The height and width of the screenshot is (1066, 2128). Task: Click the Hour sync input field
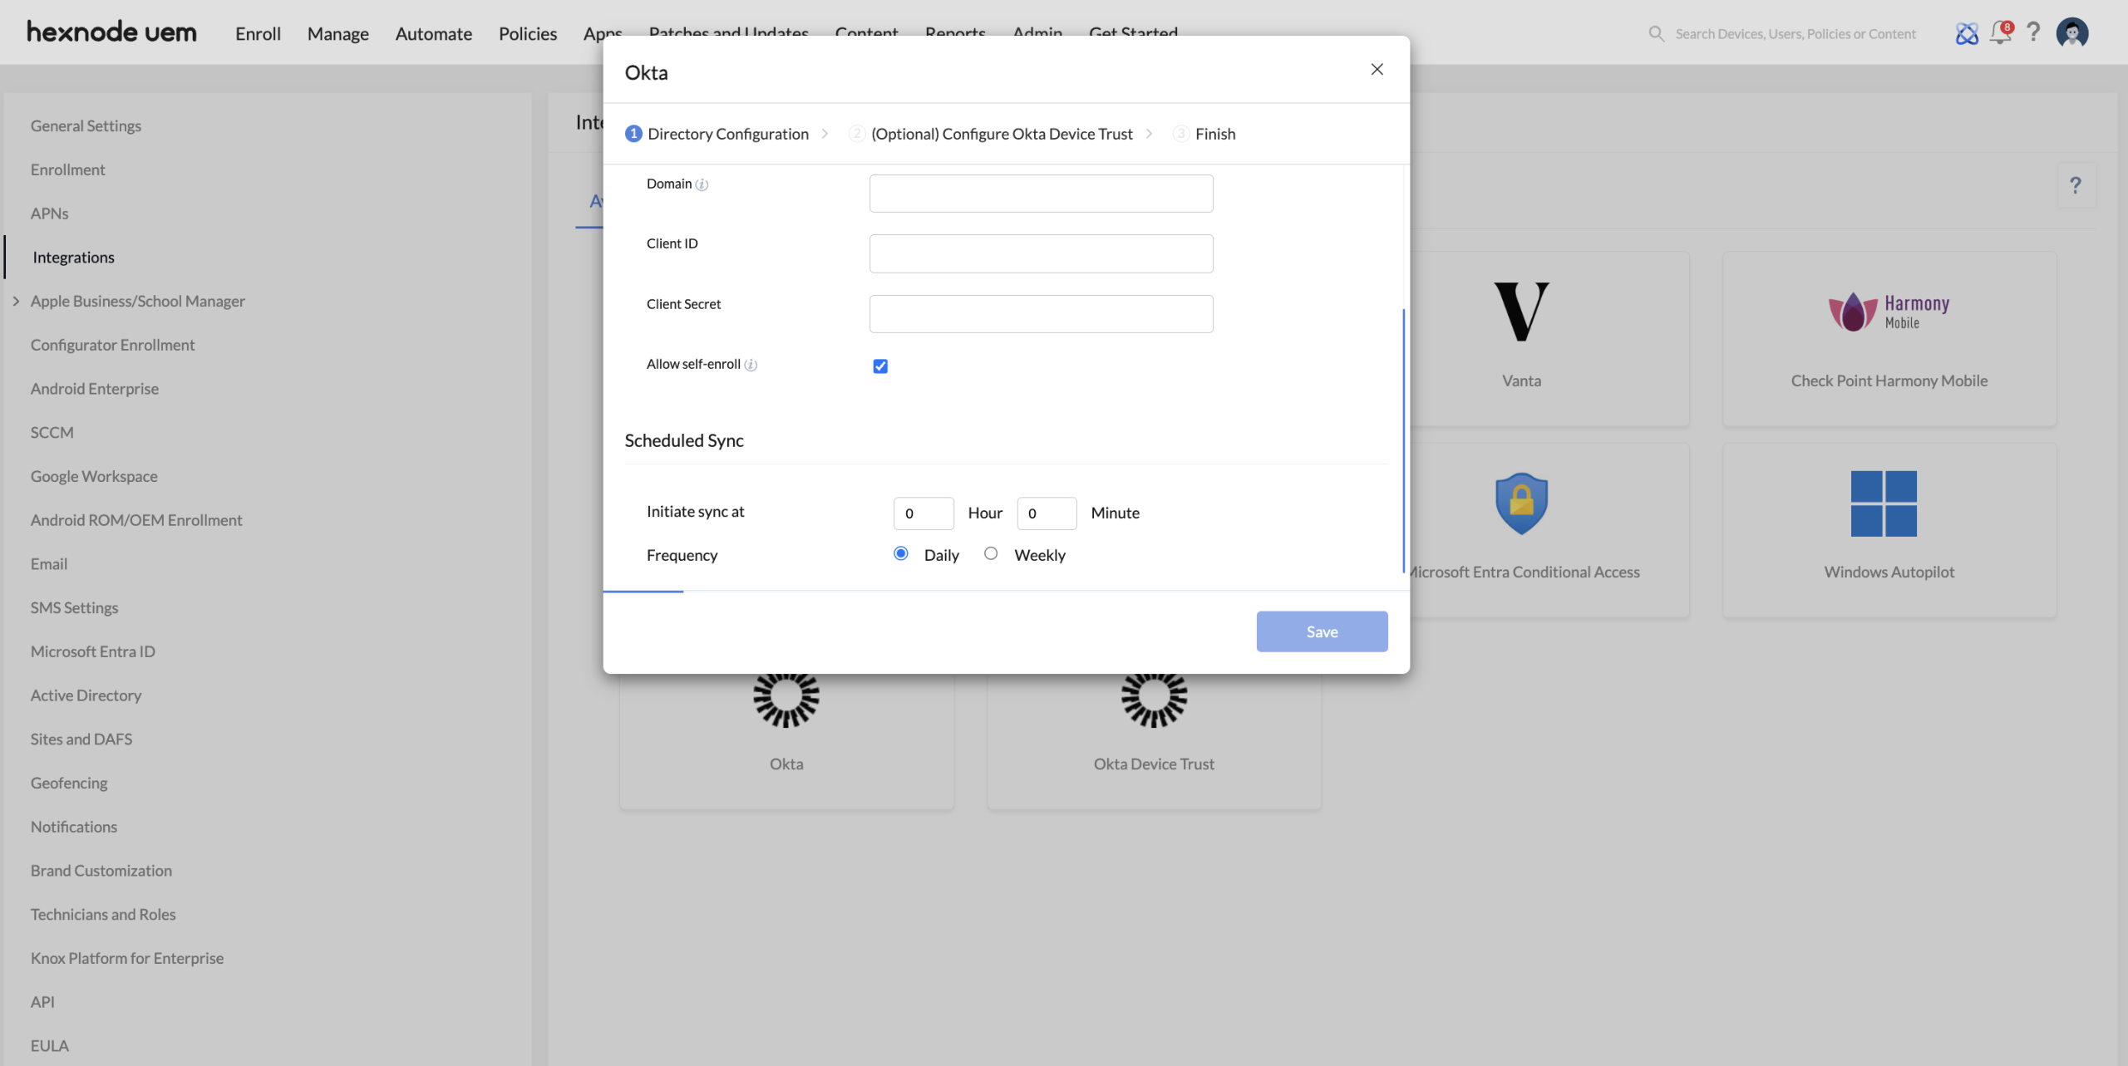[x=924, y=513]
